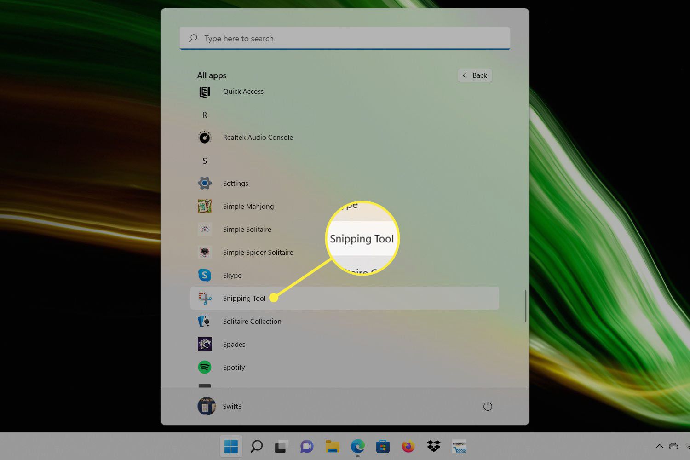Open Snipping Tool scissors icon

[x=205, y=298]
